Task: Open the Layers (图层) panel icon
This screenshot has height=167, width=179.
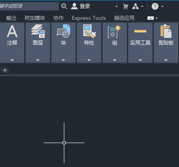Action: point(38,31)
